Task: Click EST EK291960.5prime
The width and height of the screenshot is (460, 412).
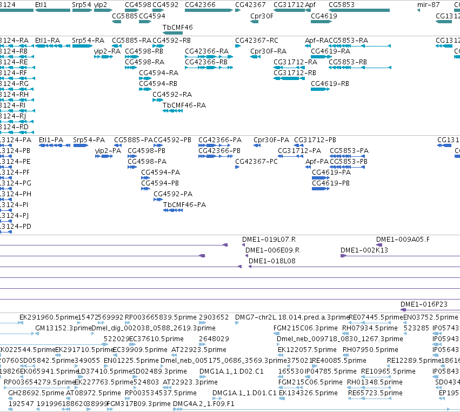Action: click(49, 317)
